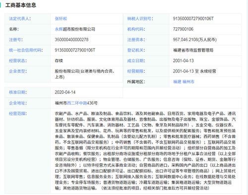Select registered capital 957,046.2108(万人民币)
Viewport: 248px width, 195px height.
click(195, 40)
